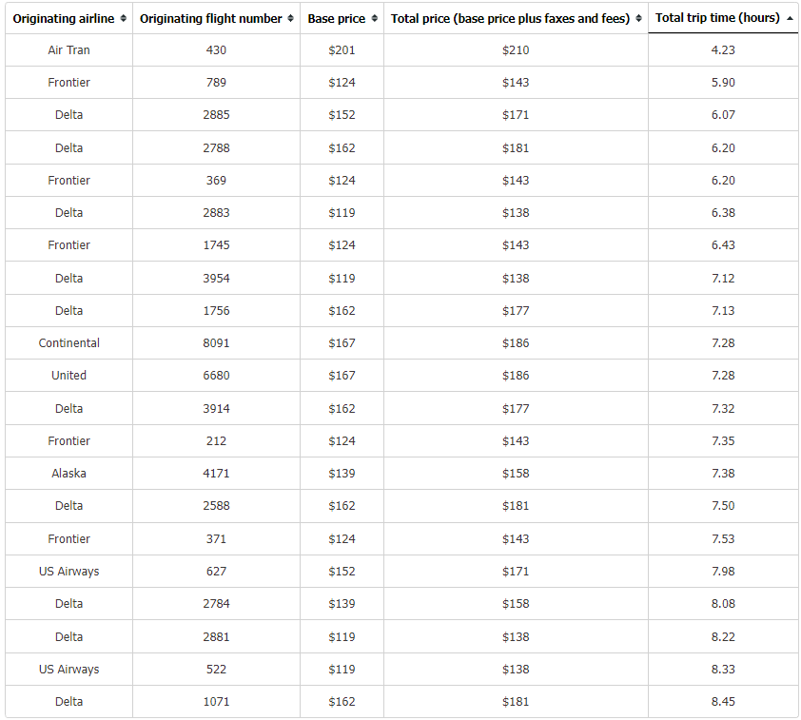Click sort arrows beside Base price header
The width and height of the screenshot is (801, 720).
[375, 18]
